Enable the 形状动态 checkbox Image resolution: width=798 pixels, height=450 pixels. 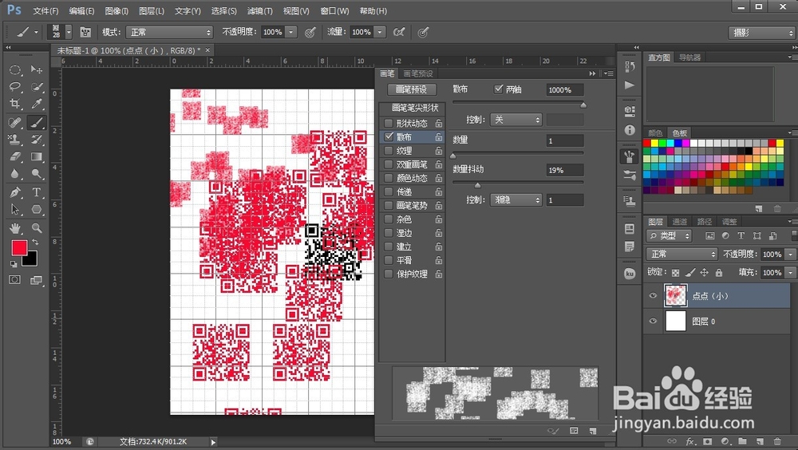click(389, 123)
